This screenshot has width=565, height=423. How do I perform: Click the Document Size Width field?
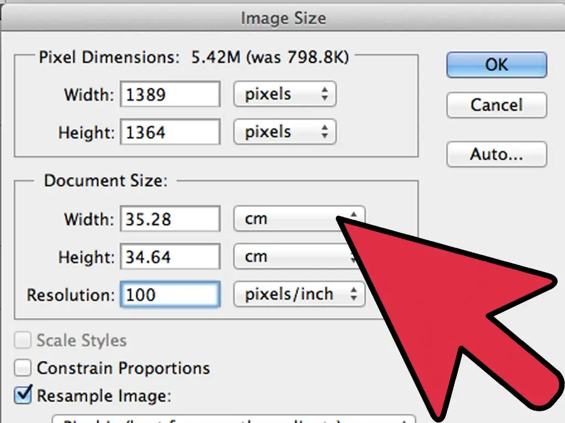[170, 219]
